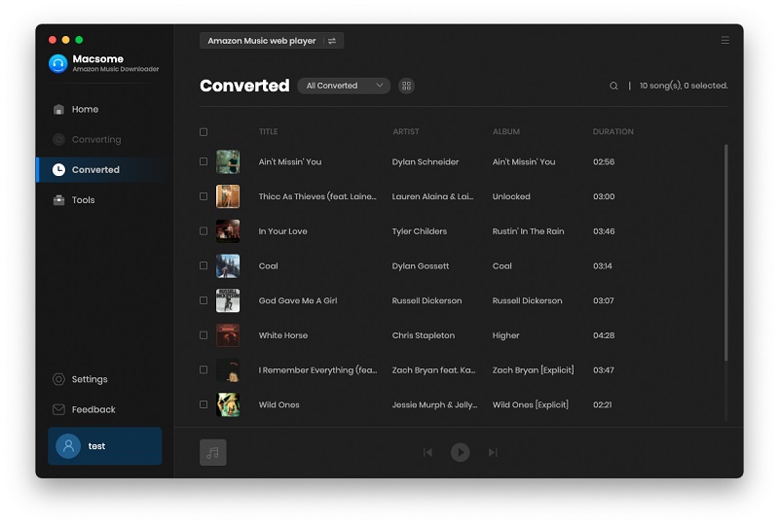
Task: Check the Ain't Missin' You row checkbox
Action: point(204,161)
